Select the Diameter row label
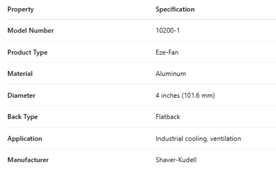This screenshot has height=173, width=276. click(21, 95)
